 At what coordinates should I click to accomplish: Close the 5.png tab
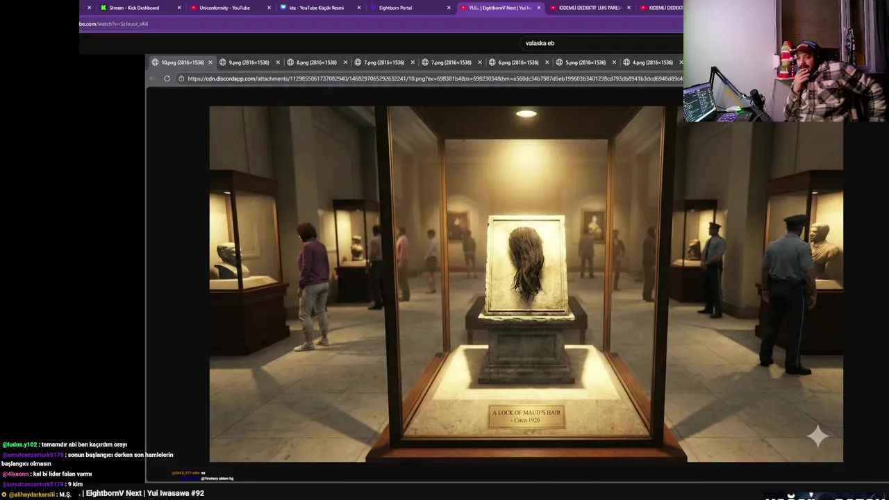pyautogui.click(x=615, y=62)
